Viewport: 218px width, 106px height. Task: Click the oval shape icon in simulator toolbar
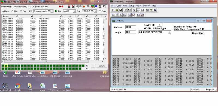(x=80, y=6)
